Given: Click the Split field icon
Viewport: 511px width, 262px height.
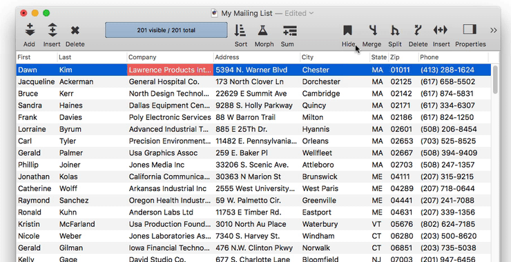Looking at the screenshot, I should click(x=395, y=30).
